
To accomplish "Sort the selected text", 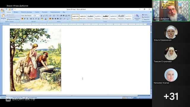I will 66,16.
